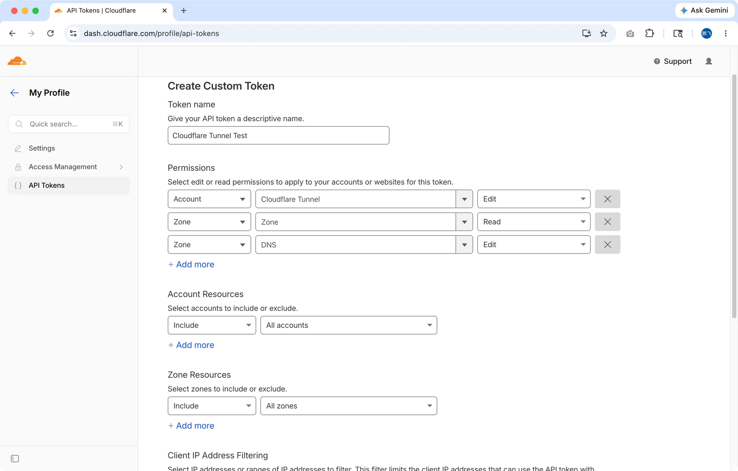
Task: Click the Token name input field
Action: (279, 135)
